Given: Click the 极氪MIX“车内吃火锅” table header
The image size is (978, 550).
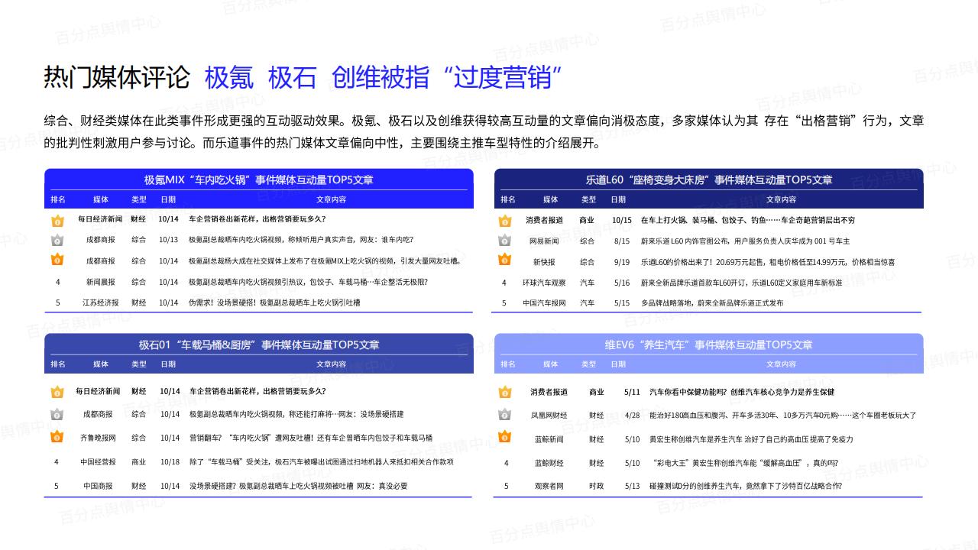Looking at the screenshot, I should 259,180.
